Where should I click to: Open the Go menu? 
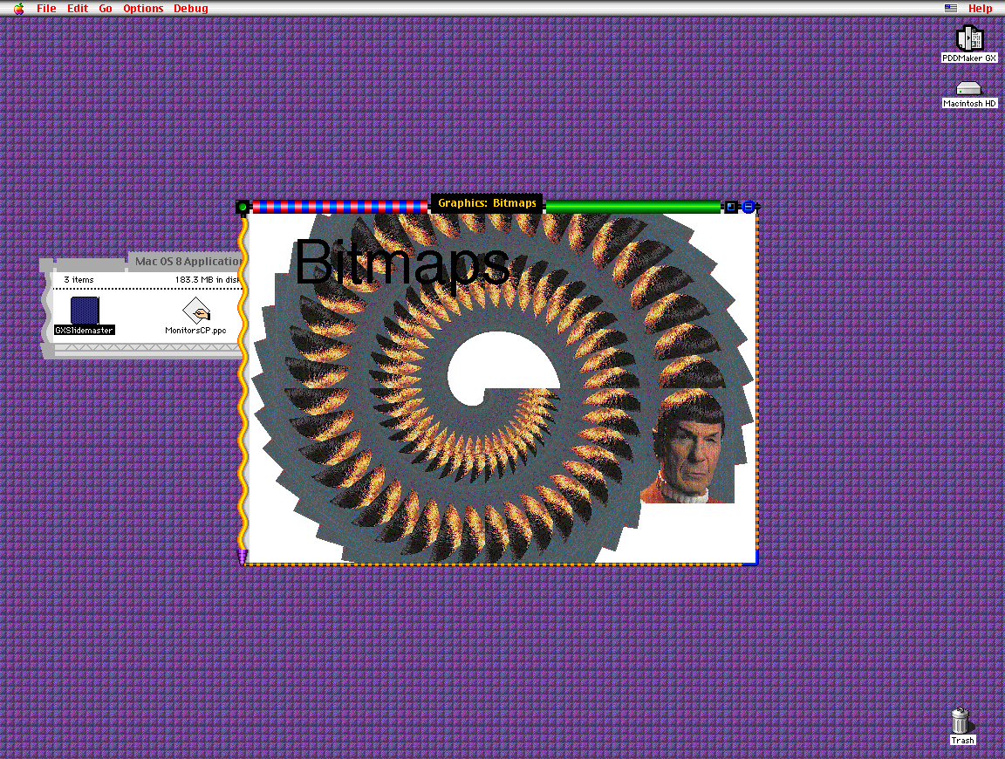(x=106, y=9)
